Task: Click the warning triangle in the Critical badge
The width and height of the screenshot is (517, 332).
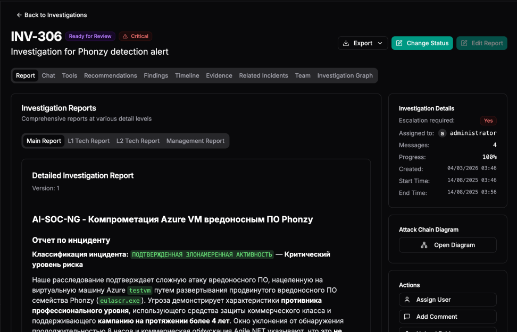Action: click(x=126, y=36)
